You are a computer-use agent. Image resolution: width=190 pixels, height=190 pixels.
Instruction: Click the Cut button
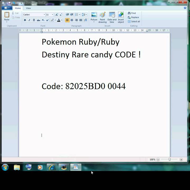(15, 13)
